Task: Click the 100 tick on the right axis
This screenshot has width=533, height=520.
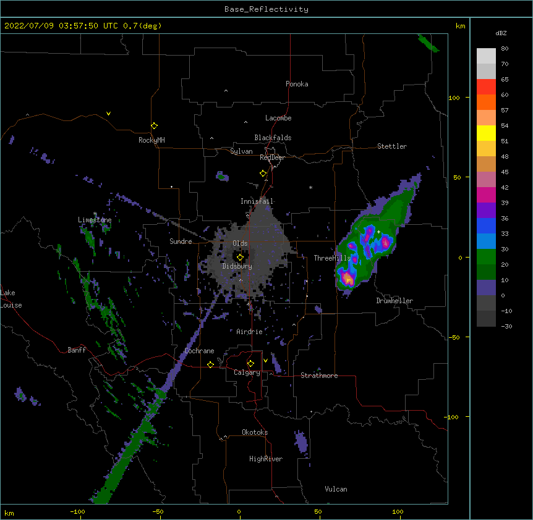Action: (454, 98)
